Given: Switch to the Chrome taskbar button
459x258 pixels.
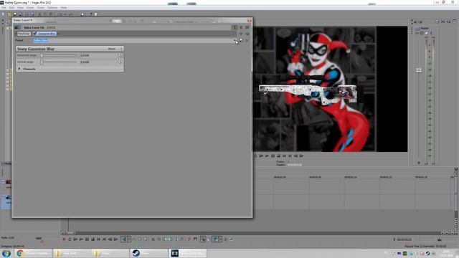Looking at the screenshot, I should [x=34, y=253].
